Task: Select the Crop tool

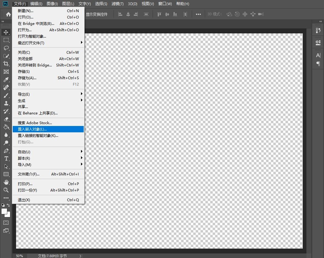Action: click(6, 64)
